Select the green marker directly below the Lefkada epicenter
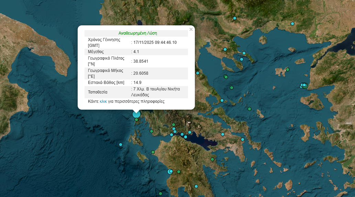The width and height of the screenshot is (355, 197). tap(136, 120)
